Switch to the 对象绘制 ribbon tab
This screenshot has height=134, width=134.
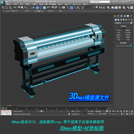pyautogui.click(x=51, y=11)
